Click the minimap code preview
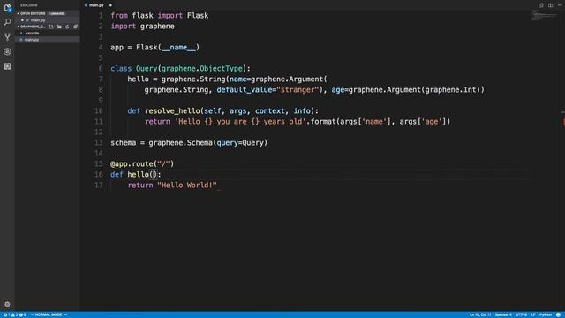The image size is (565, 318). click(544, 15)
